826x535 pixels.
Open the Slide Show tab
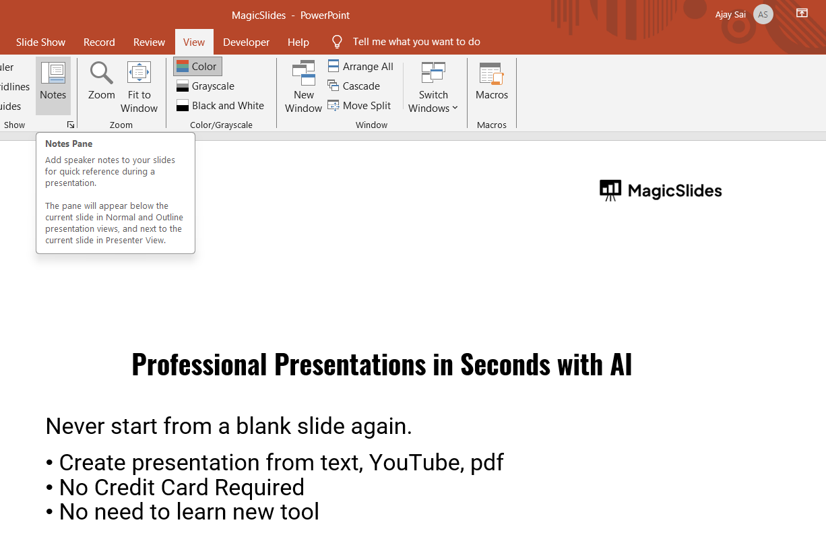click(40, 42)
